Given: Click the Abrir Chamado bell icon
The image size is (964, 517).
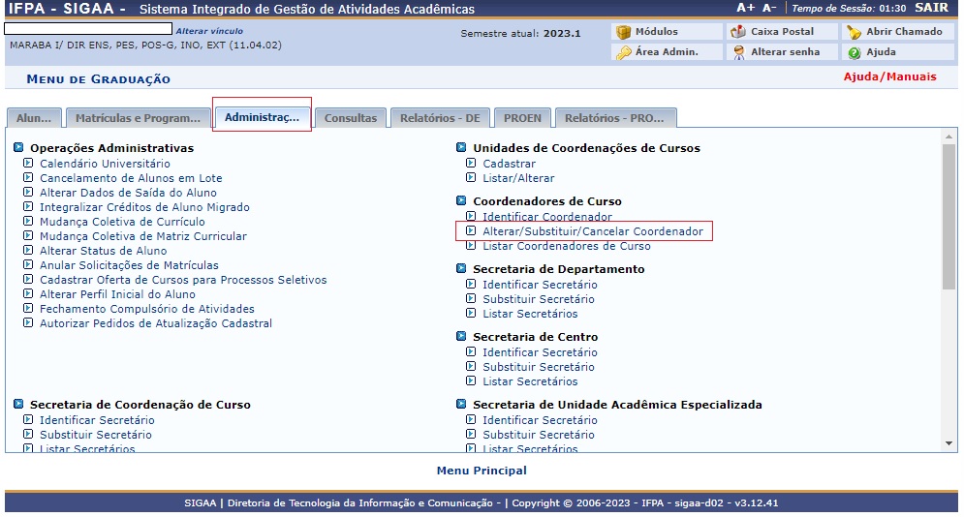Looking at the screenshot, I should tap(854, 32).
